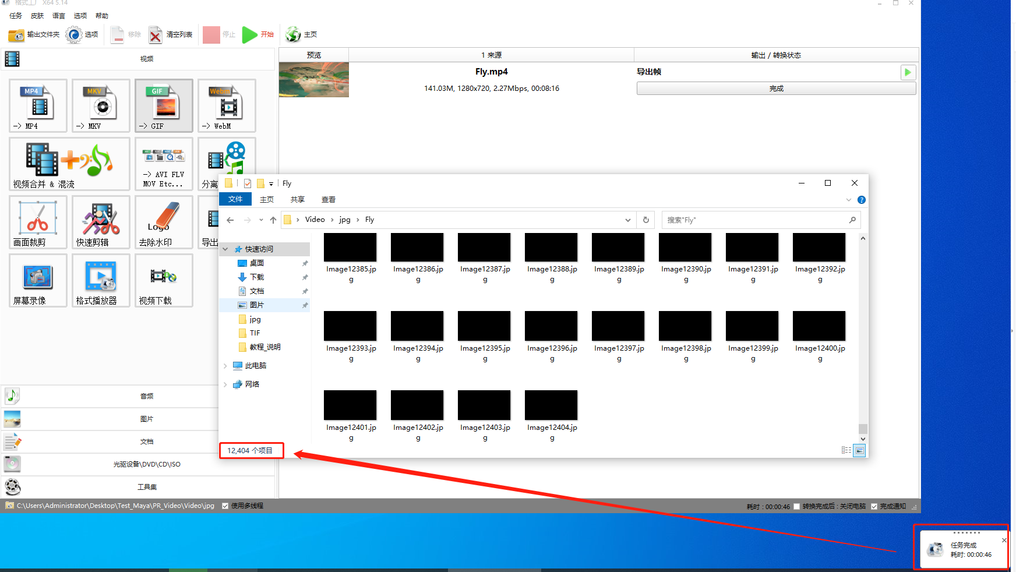Image resolution: width=1016 pixels, height=572 pixels.
Task: Enable shutdown PC after conversion checkbox
Action: pyautogui.click(x=797, y=507)
